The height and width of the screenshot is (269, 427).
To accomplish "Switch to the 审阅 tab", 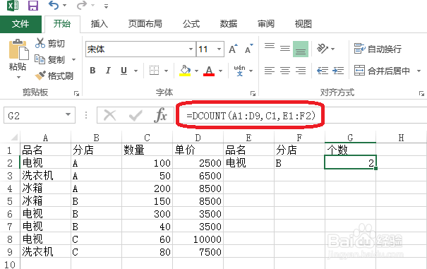I will click(266, 24).
